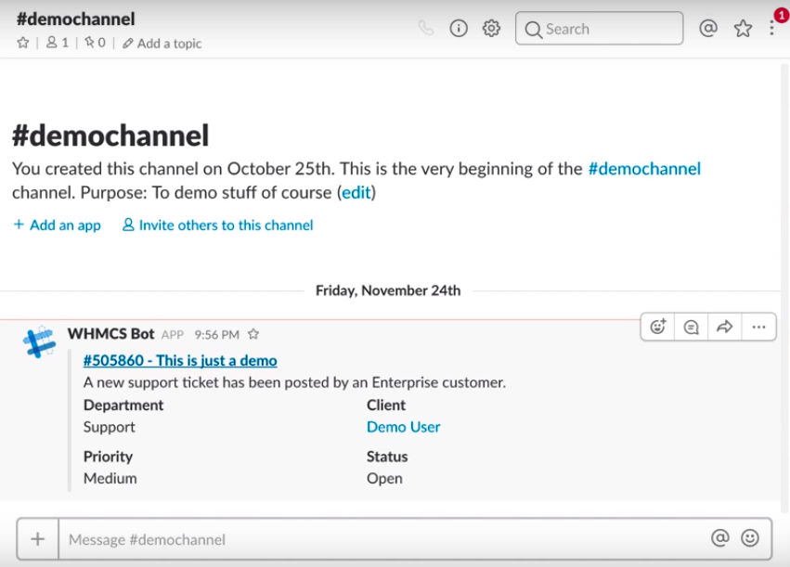Star the WHMCS Bot message
The height and width of the screenshot is (567, 790).
(x=253, y=334)
